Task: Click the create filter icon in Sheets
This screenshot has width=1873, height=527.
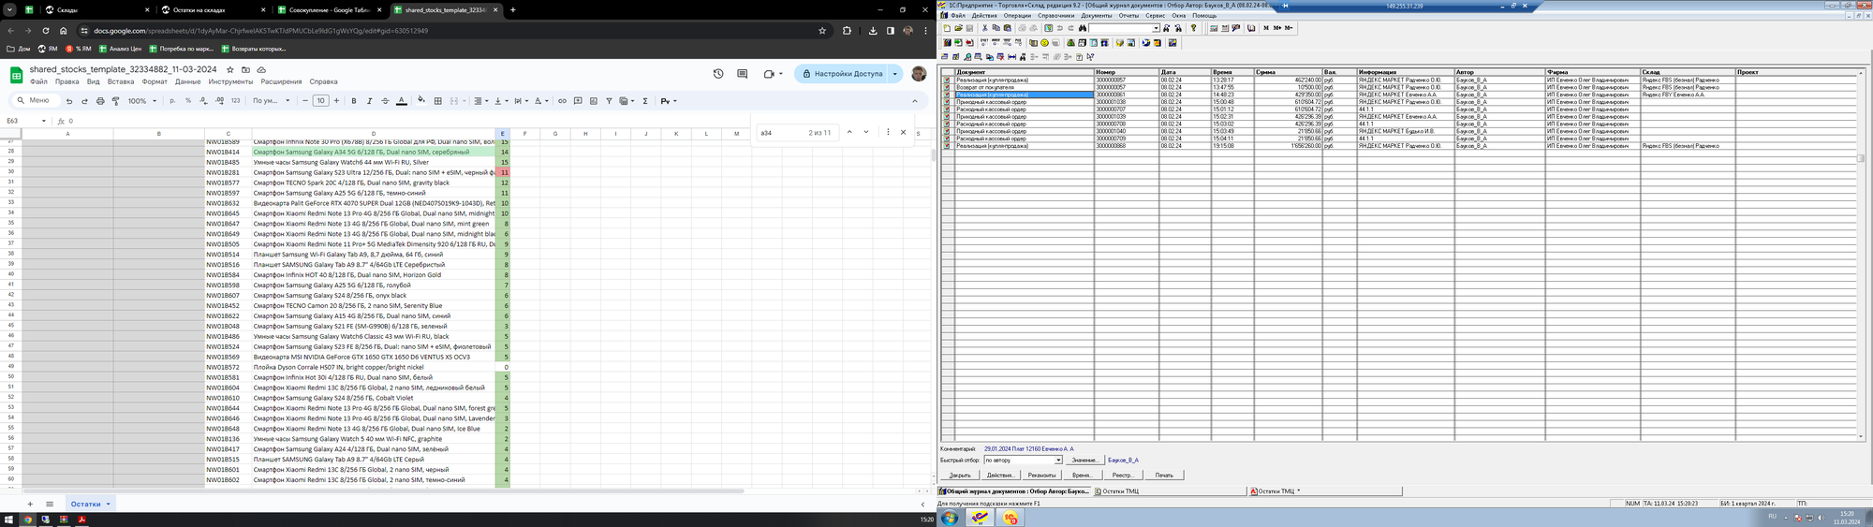Action: point(609,101)
